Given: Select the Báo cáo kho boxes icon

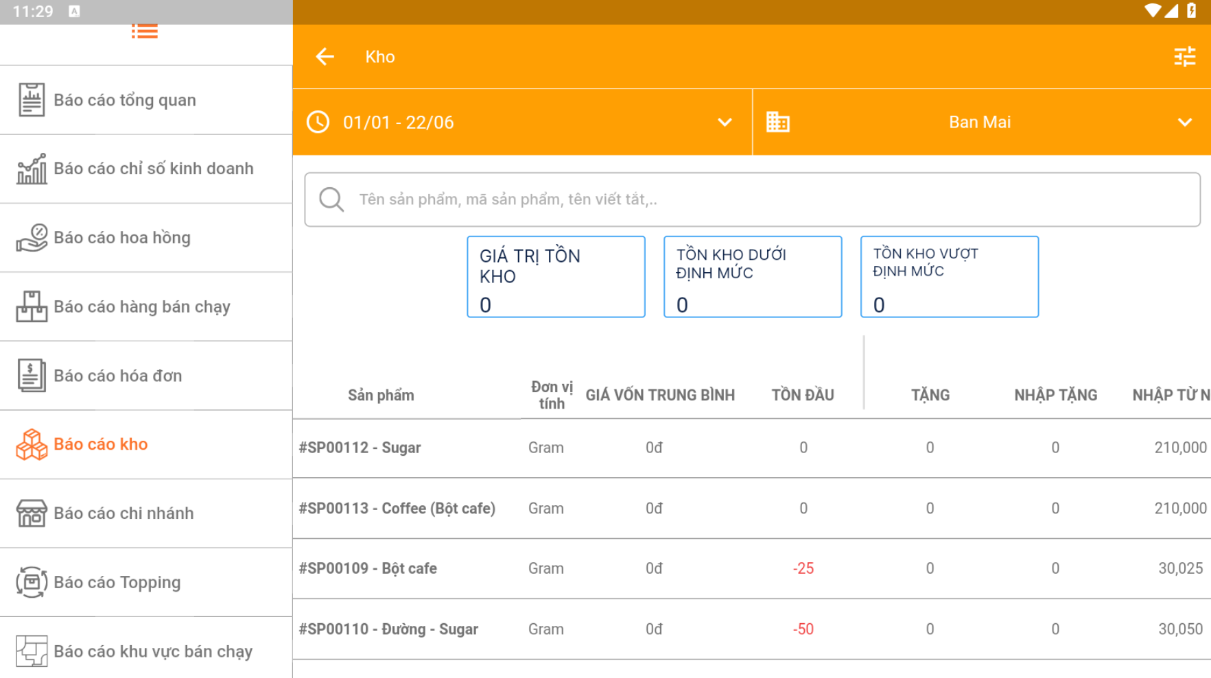Looking at the screenshot, I should pos(32,444).
